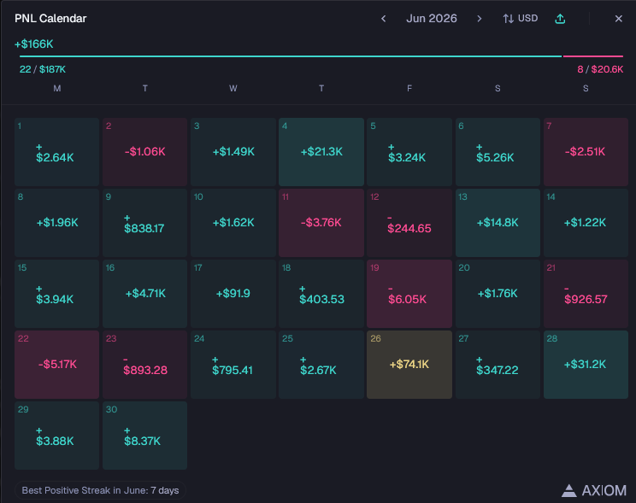Select June 28 cell +$31.2K
Image resolution: width=636 pixels, height=503 pixels.
coord(586,365)
